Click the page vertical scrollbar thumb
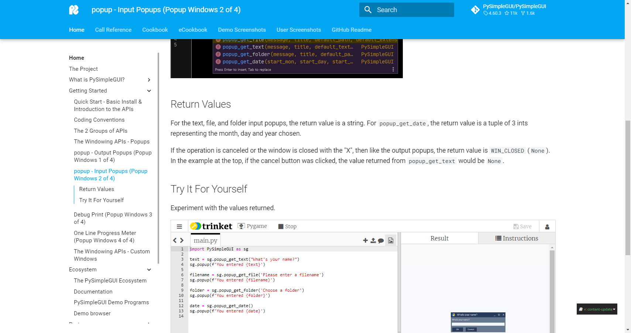Viewport: 631px width, 333px height. [628, 187]
